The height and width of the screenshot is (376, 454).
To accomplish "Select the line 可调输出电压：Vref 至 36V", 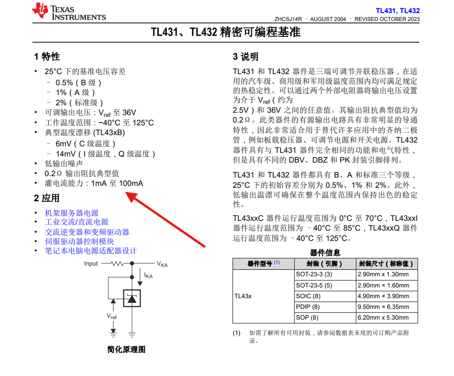I will click(90, 113).
